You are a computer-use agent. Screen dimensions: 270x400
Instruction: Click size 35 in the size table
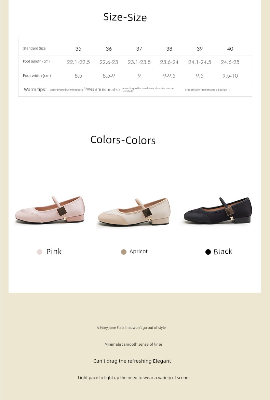click(x=78, y=49)
